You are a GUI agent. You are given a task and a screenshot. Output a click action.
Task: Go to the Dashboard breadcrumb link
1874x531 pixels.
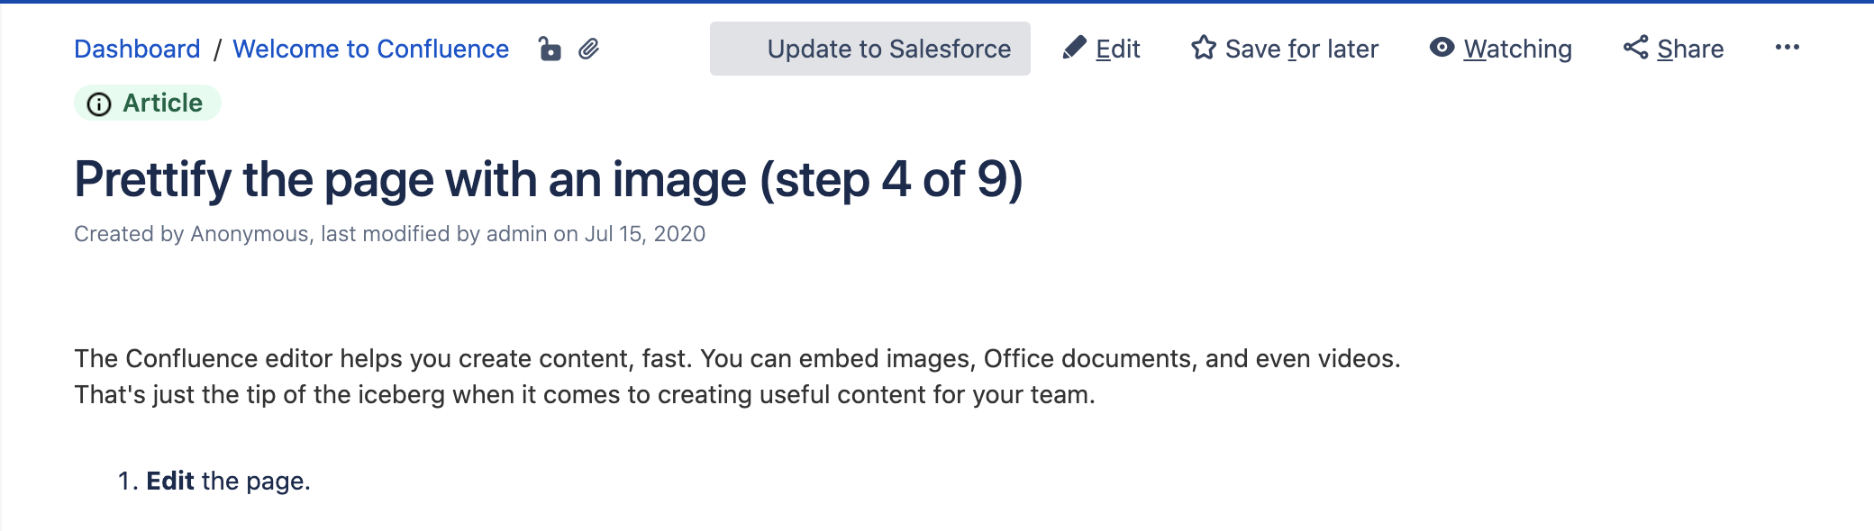point(137,49)
